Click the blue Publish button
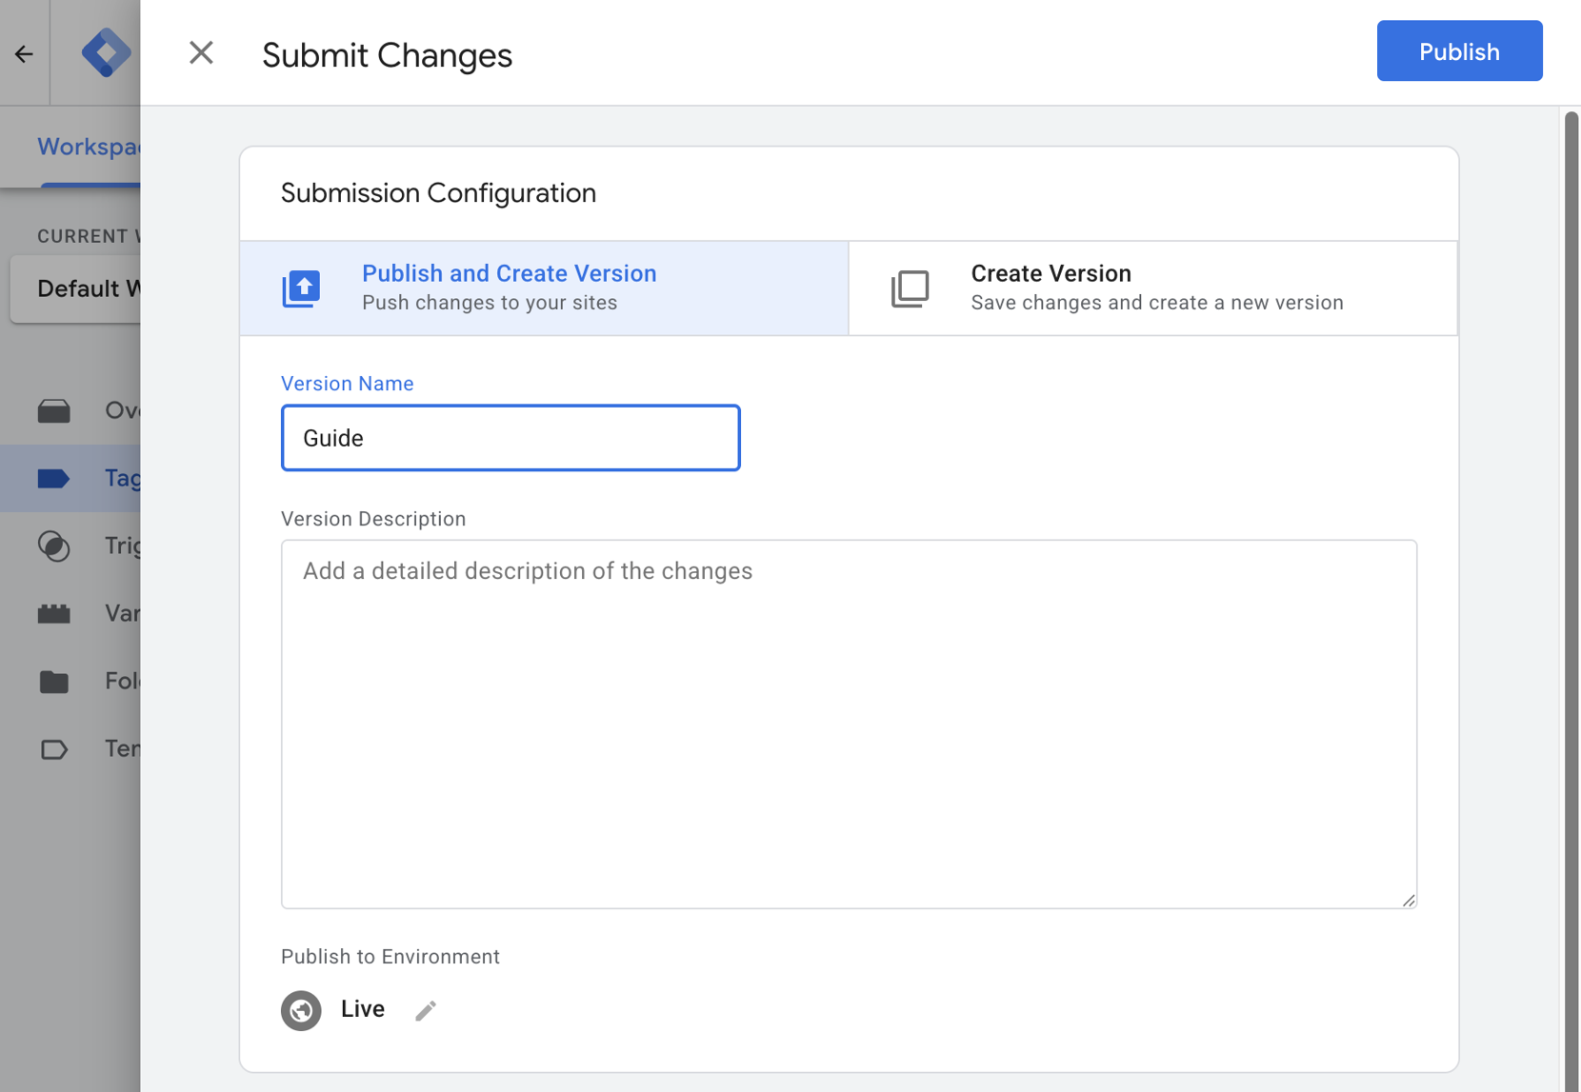The height and width of the screenshot is (1092, 1581). pyautogui.click(x=1458, y=51)
